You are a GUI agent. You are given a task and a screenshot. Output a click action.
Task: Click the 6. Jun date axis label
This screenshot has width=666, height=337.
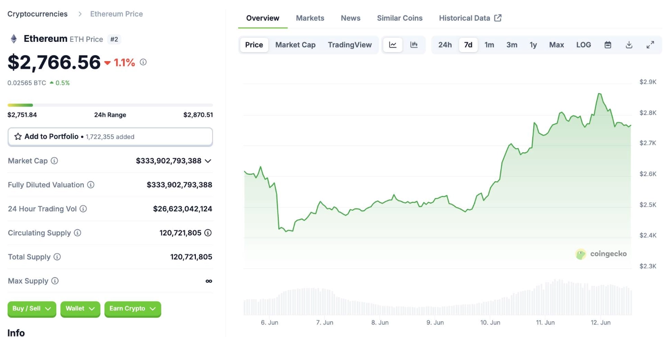click(x=269, y=323)
